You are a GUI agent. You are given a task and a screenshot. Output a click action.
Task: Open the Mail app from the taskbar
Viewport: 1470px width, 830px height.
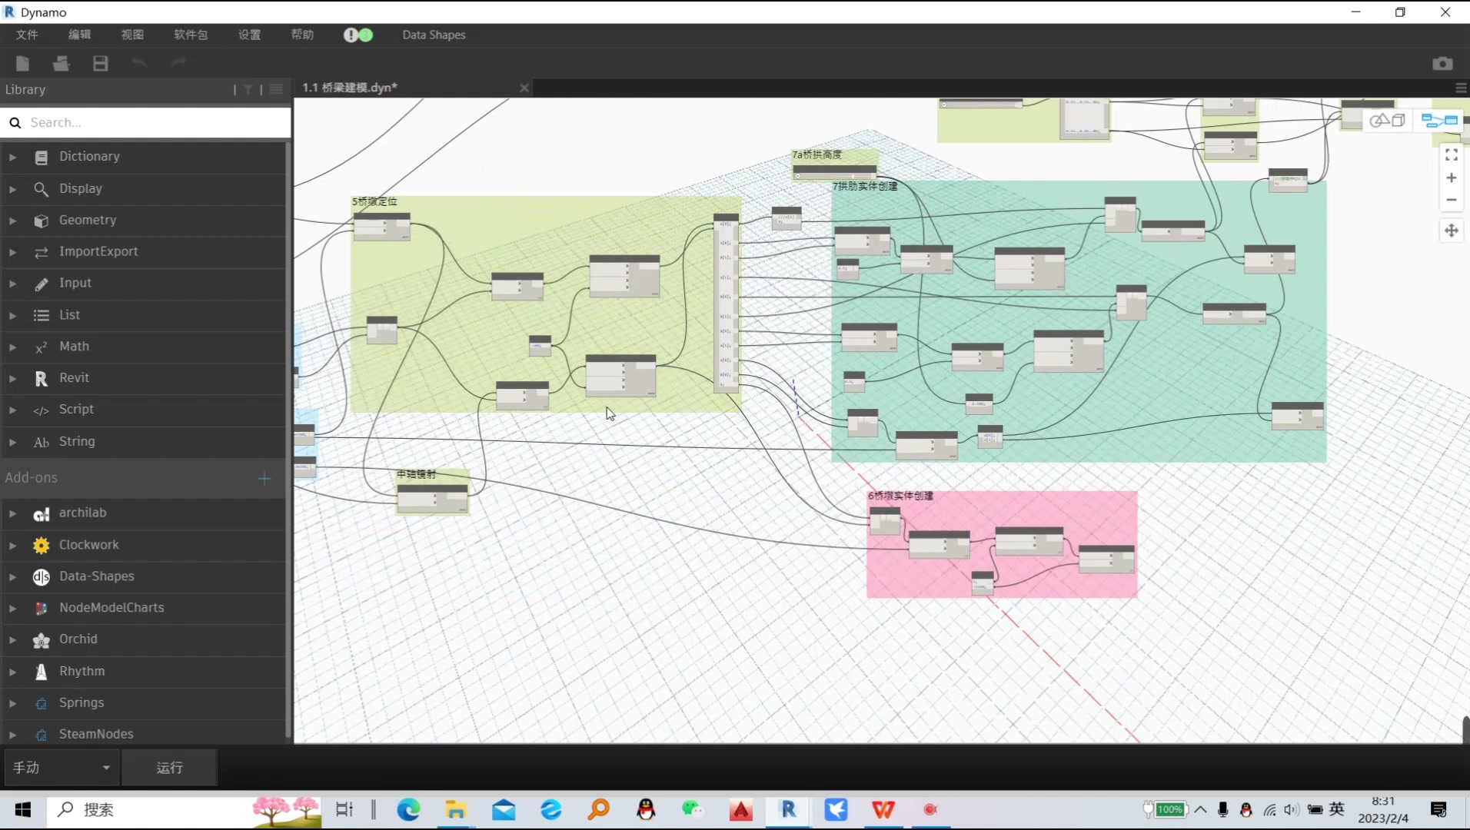click(504, 809)
